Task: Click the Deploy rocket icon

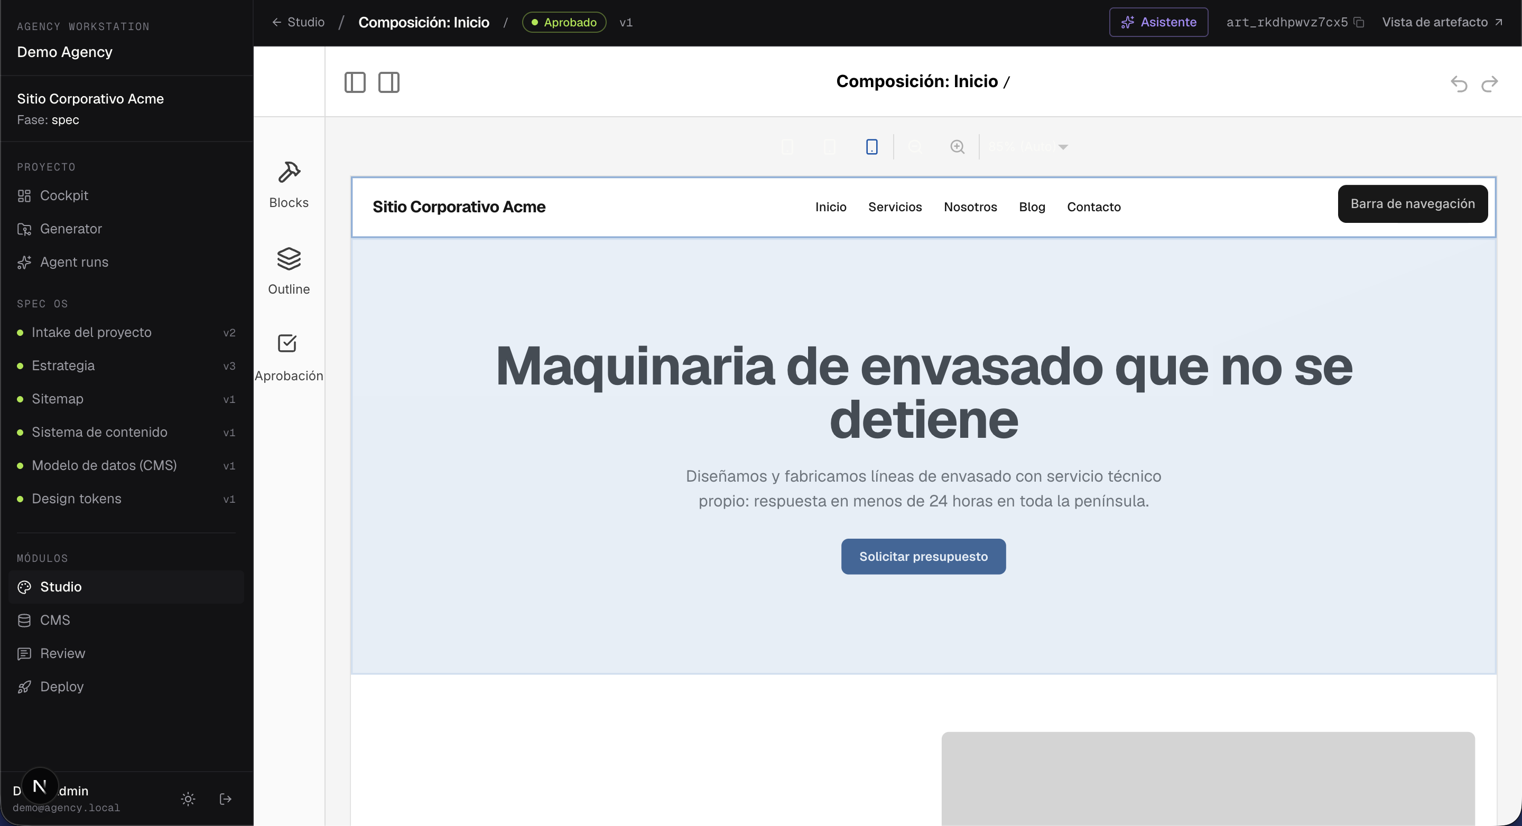Action: coord(24,687)
